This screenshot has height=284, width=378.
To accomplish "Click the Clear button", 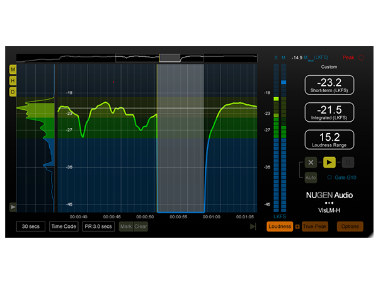I will coord(140,227).
